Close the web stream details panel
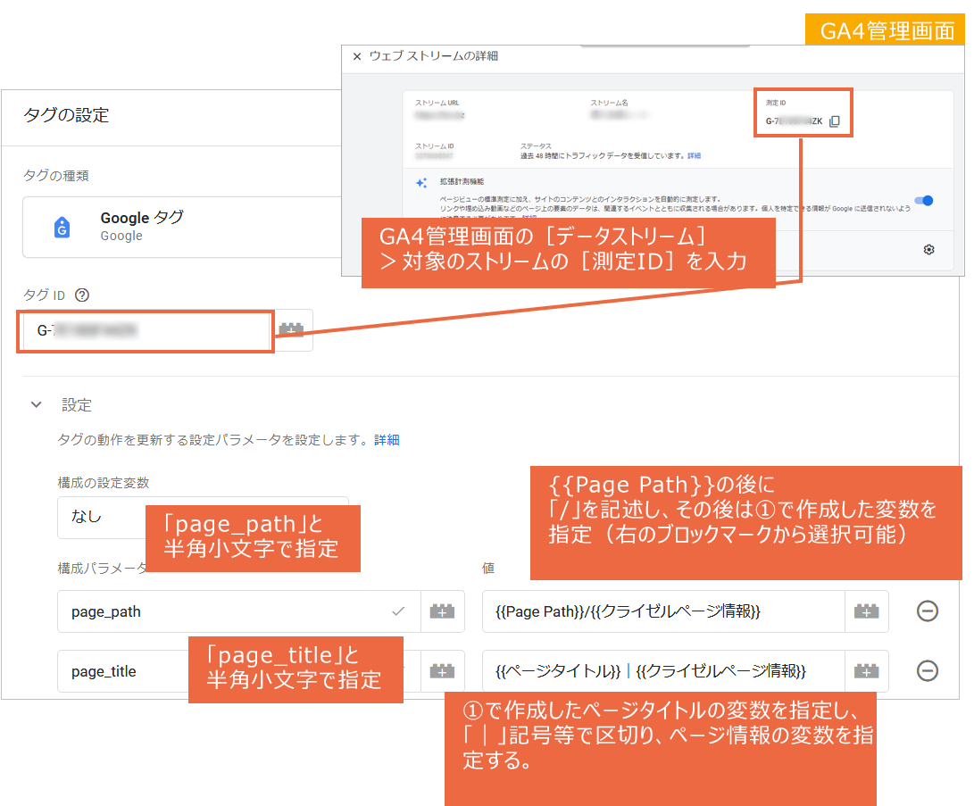974x806 pixels. coord(357,56)
